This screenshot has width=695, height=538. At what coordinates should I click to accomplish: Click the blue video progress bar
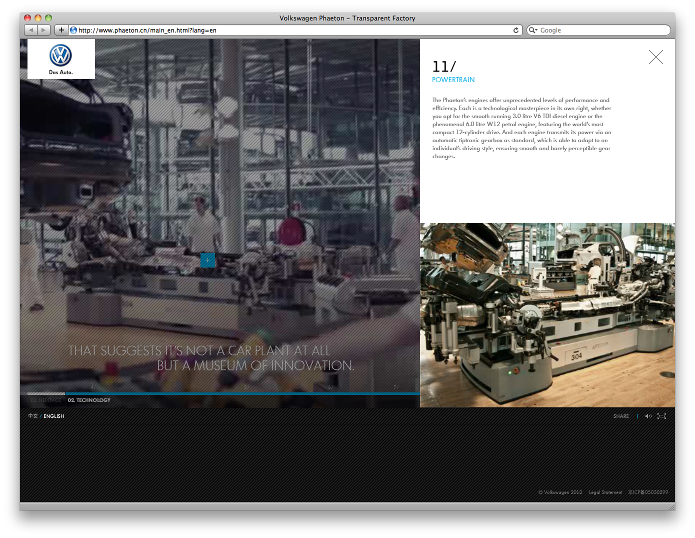240,394
